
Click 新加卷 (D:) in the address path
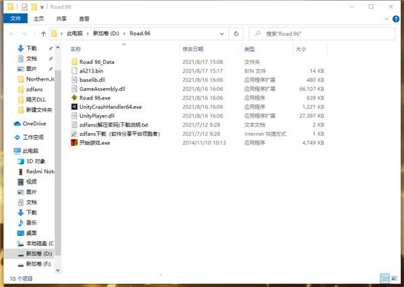click(x=106, y=34)
